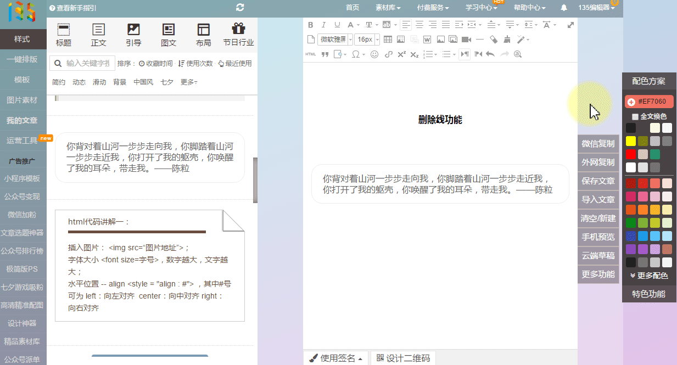Screen dimensions: 677x365
Task: Open the emoji smiley picker
Action: pyautogui.click(x=374, y=54)
